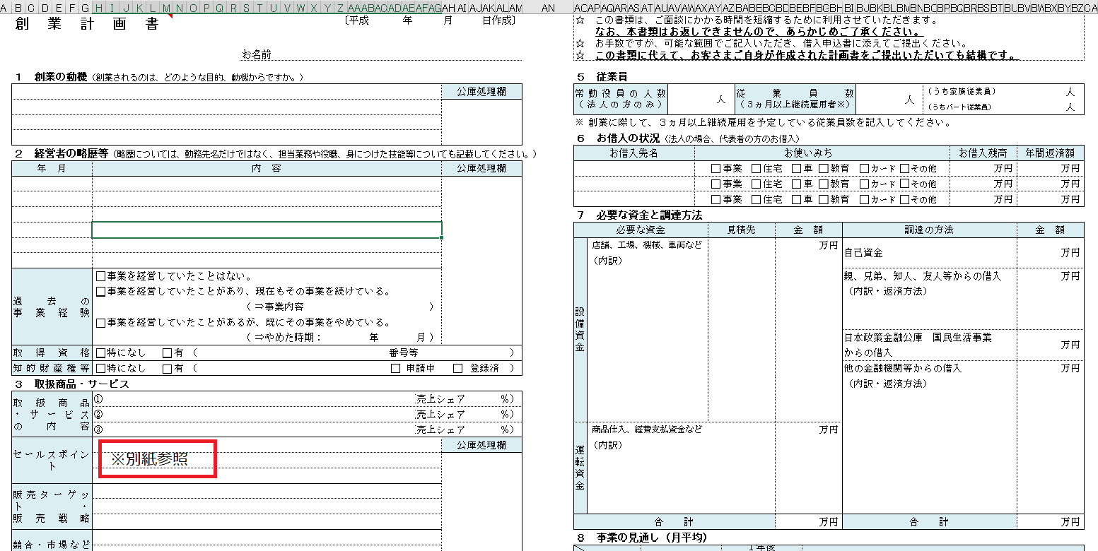Select the column AN header
This screenshot has height=551, width=1098.
click(548, 8)
